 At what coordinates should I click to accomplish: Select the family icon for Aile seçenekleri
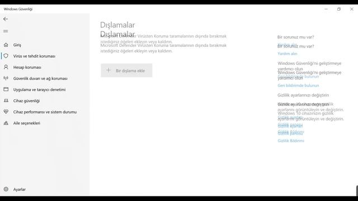click(6, 123)
